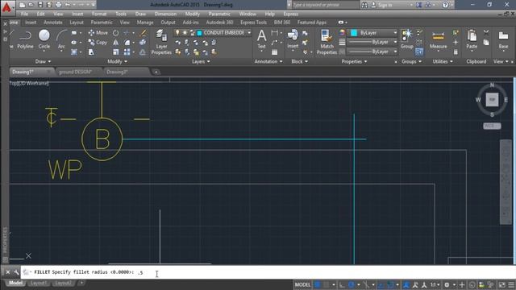Toggle MODEL space button in status bar
Screen dimensions: 516x290
302,284
